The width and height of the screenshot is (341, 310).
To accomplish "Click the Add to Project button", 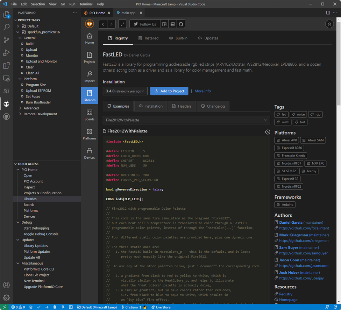I will pyautogui.click(x=169, y=91).
